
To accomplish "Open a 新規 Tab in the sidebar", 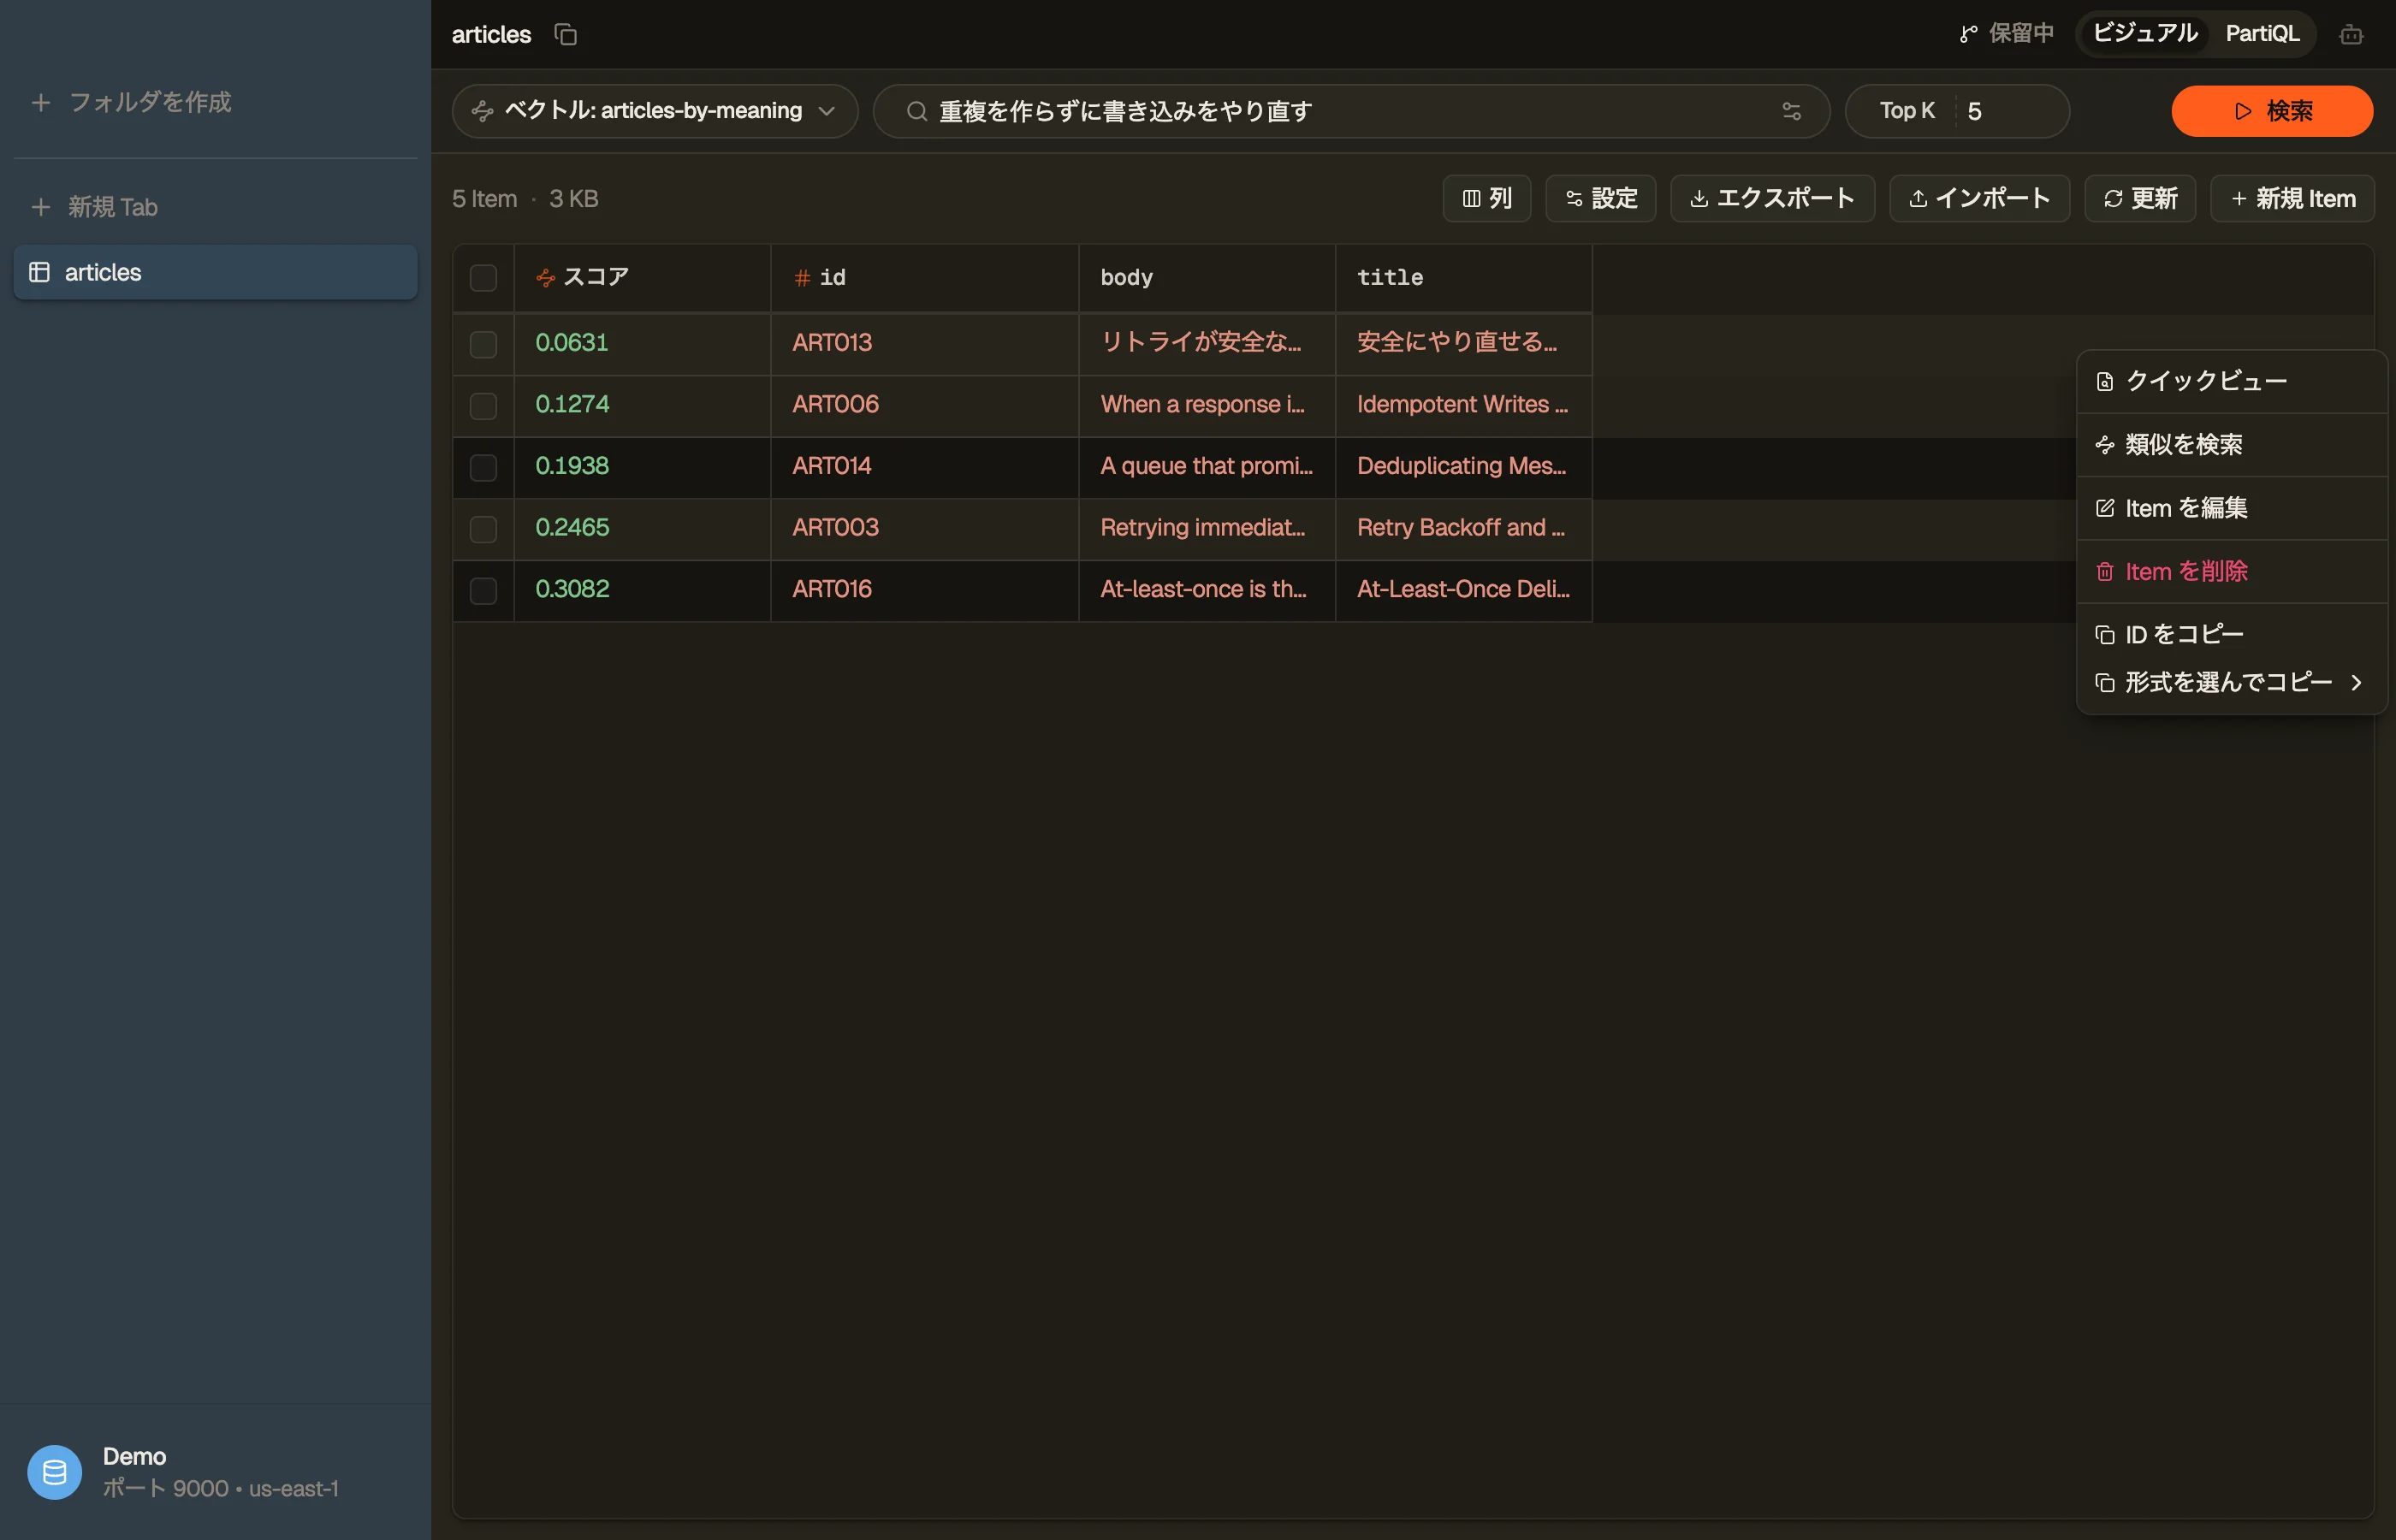I will tap(95, 207).
